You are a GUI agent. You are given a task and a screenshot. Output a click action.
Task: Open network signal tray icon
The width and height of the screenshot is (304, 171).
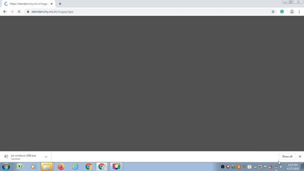pos(255,167)
